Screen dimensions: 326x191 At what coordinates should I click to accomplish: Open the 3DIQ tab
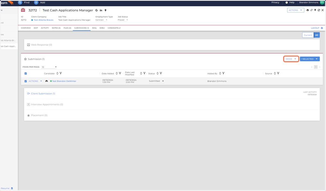(x=94, y=28)
